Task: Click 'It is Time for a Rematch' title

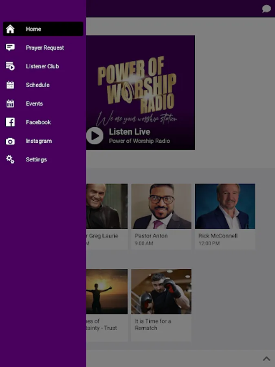Action: pyautogui.click(x=153, y=325)
